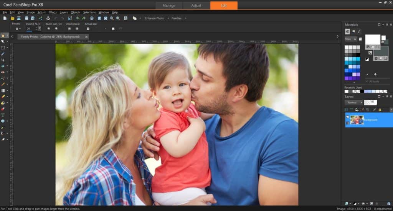Select the Crop tool in left toolbar
This screenshot has height=211, width=393.
pyautogui.click(x=3, y=60)
